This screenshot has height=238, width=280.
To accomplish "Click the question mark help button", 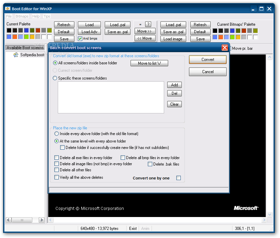I will coord(148,24).
